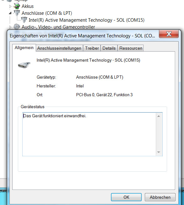This screenshot has height=205, width=184.
Task: Select Intel(R) Active Management Technology - SOL (COM15) tree row
Action: pyautogui.click(x=87, y=20)
